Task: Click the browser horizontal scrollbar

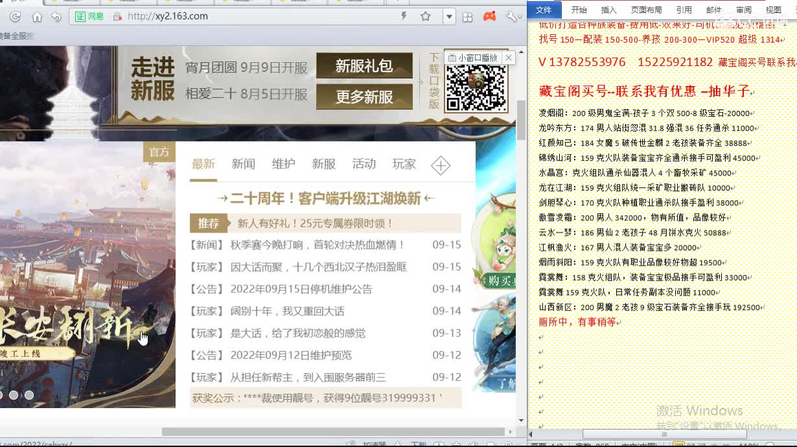Action: coord(333,431)
